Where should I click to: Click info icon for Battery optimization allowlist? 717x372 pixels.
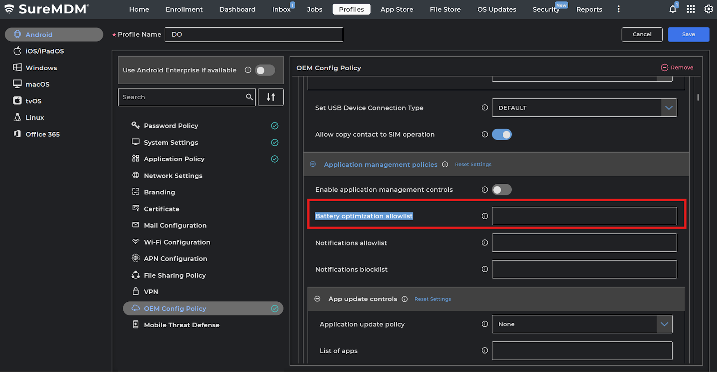(484, 216)
